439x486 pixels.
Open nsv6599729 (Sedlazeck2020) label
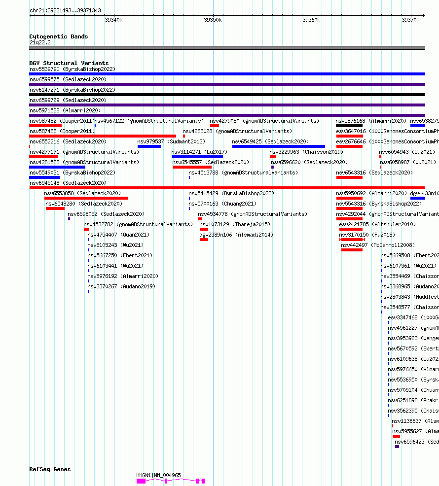tap(68, 100)
